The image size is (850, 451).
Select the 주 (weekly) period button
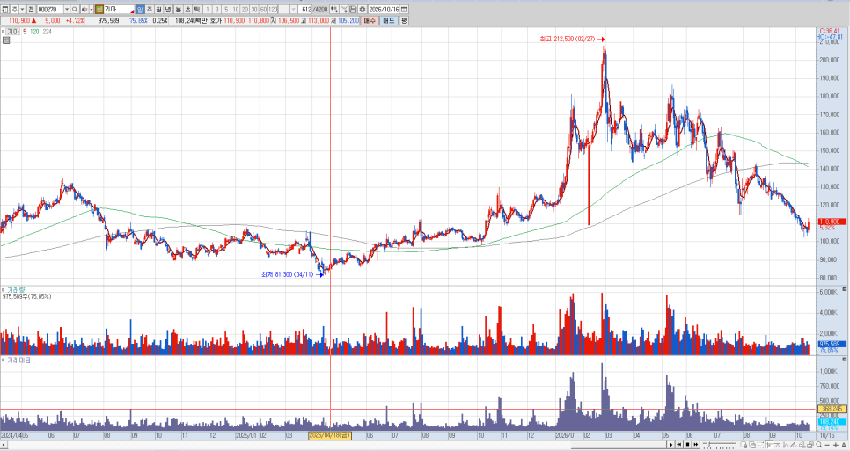149,9
